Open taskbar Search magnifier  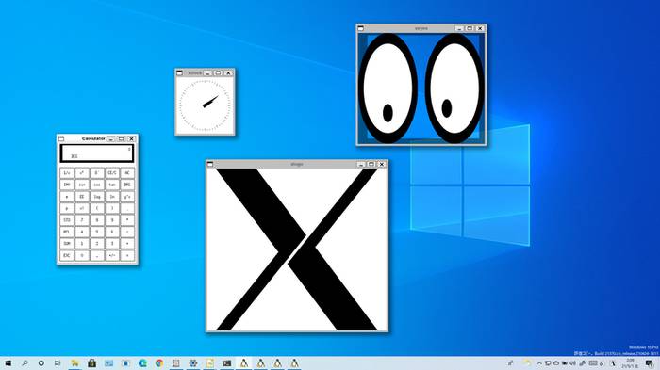[x=25, y=363]
